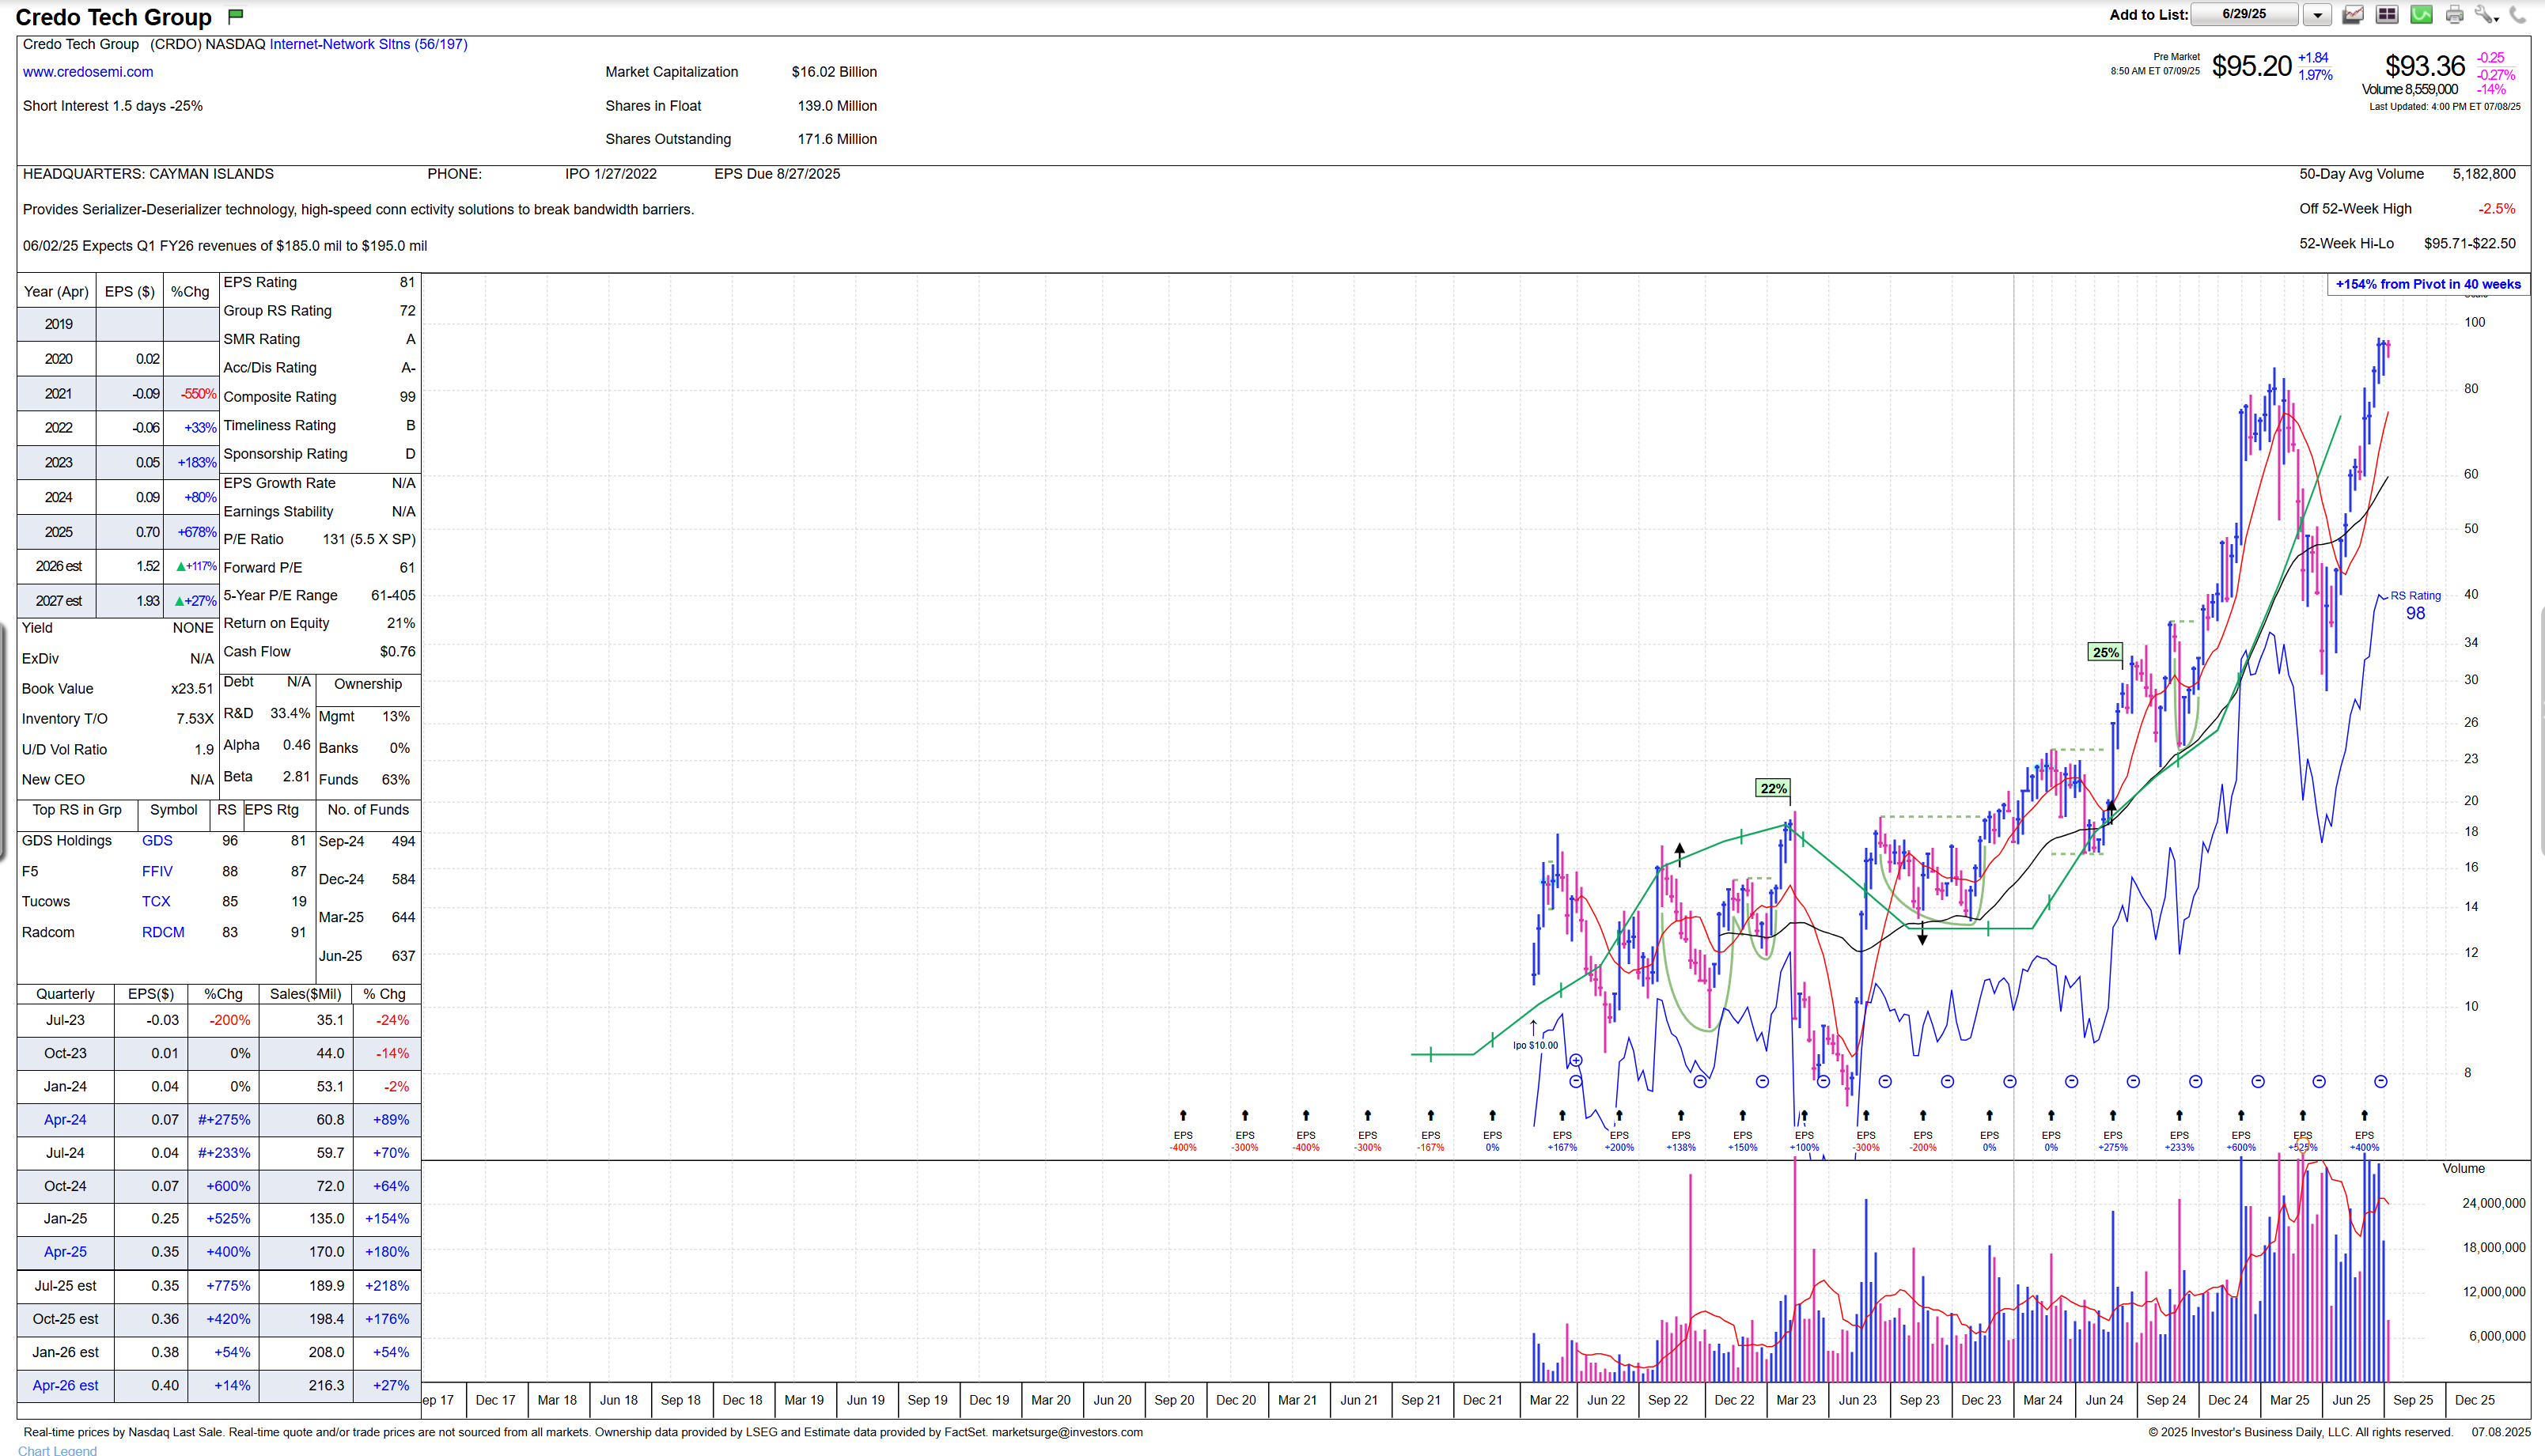Switch to the multi-panel grid layout icon
Screen dimensions: 2545x1456
point(2387,15)
